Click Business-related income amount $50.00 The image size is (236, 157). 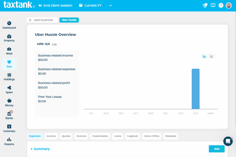point(43,60)
